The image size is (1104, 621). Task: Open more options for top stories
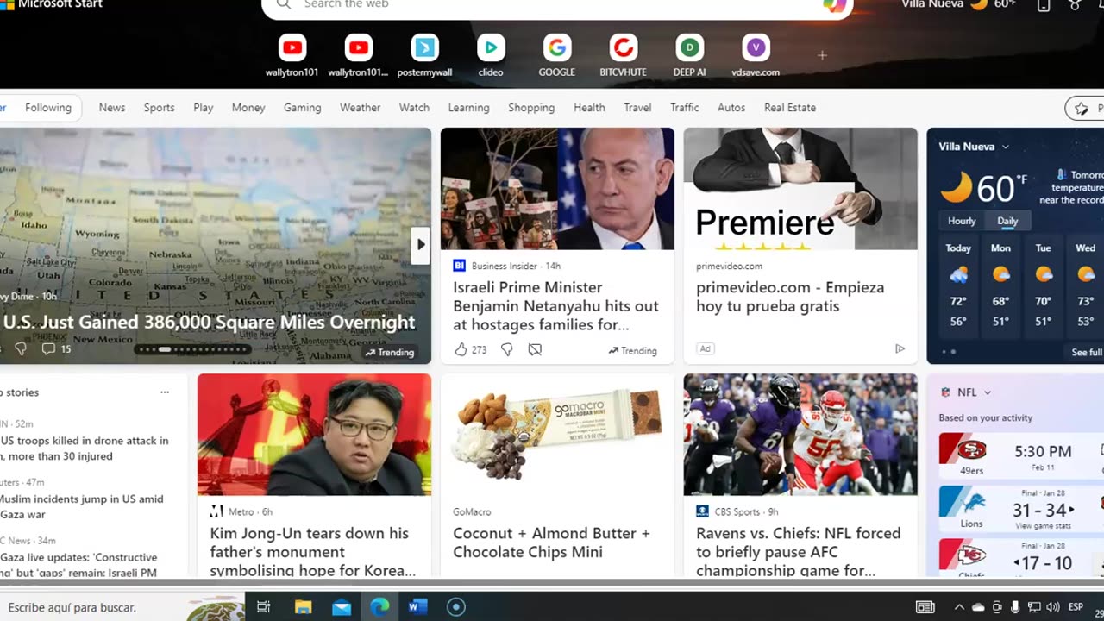[165, 392]
